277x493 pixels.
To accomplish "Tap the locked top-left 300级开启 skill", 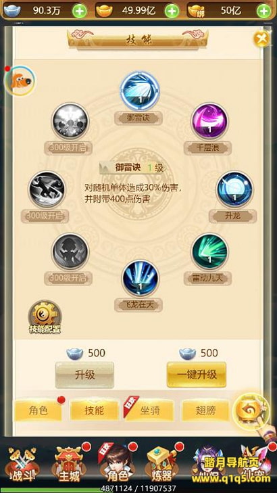I will 70,121.
